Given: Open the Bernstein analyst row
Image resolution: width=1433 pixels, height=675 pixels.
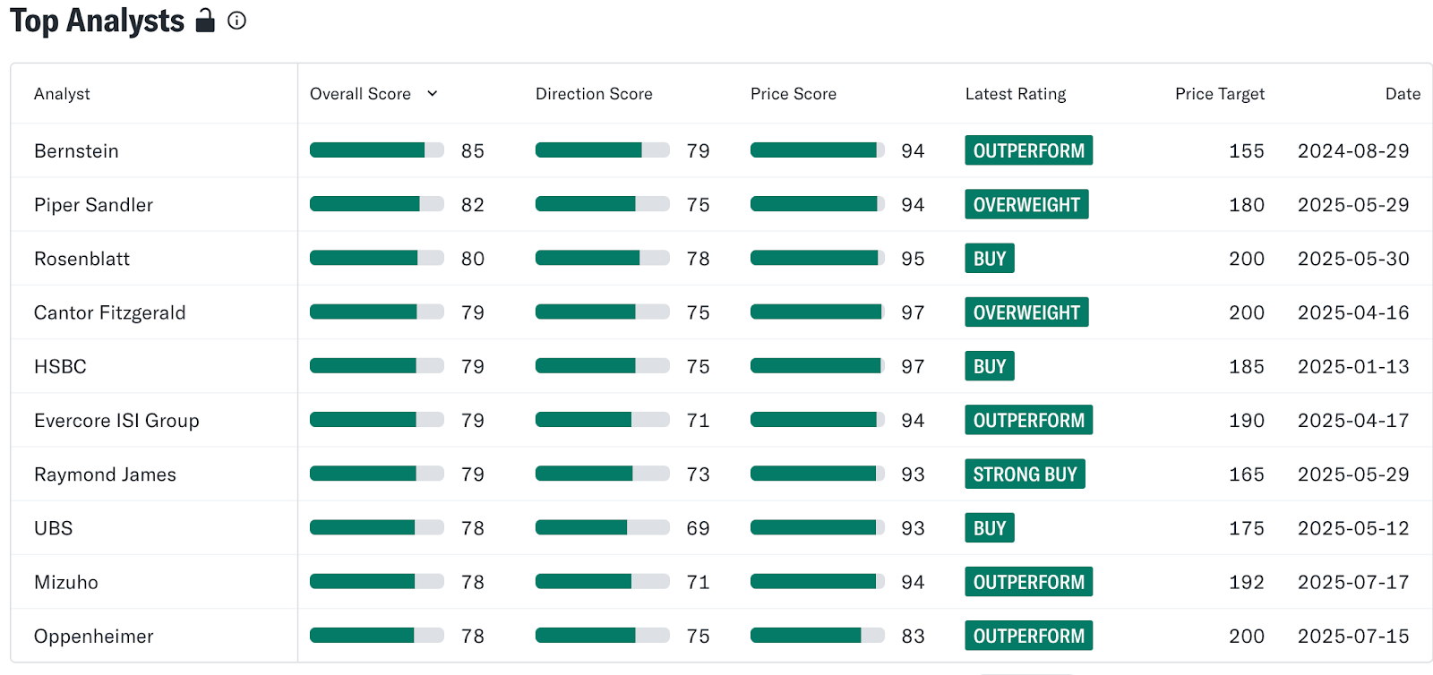Looking at the screenshot, I should pyautogui.click(x=721, y=150).
